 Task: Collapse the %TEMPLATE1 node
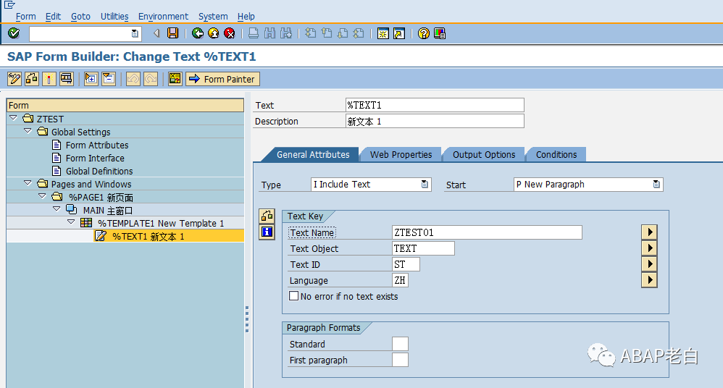pyautogui.click(x=70, y=222)
